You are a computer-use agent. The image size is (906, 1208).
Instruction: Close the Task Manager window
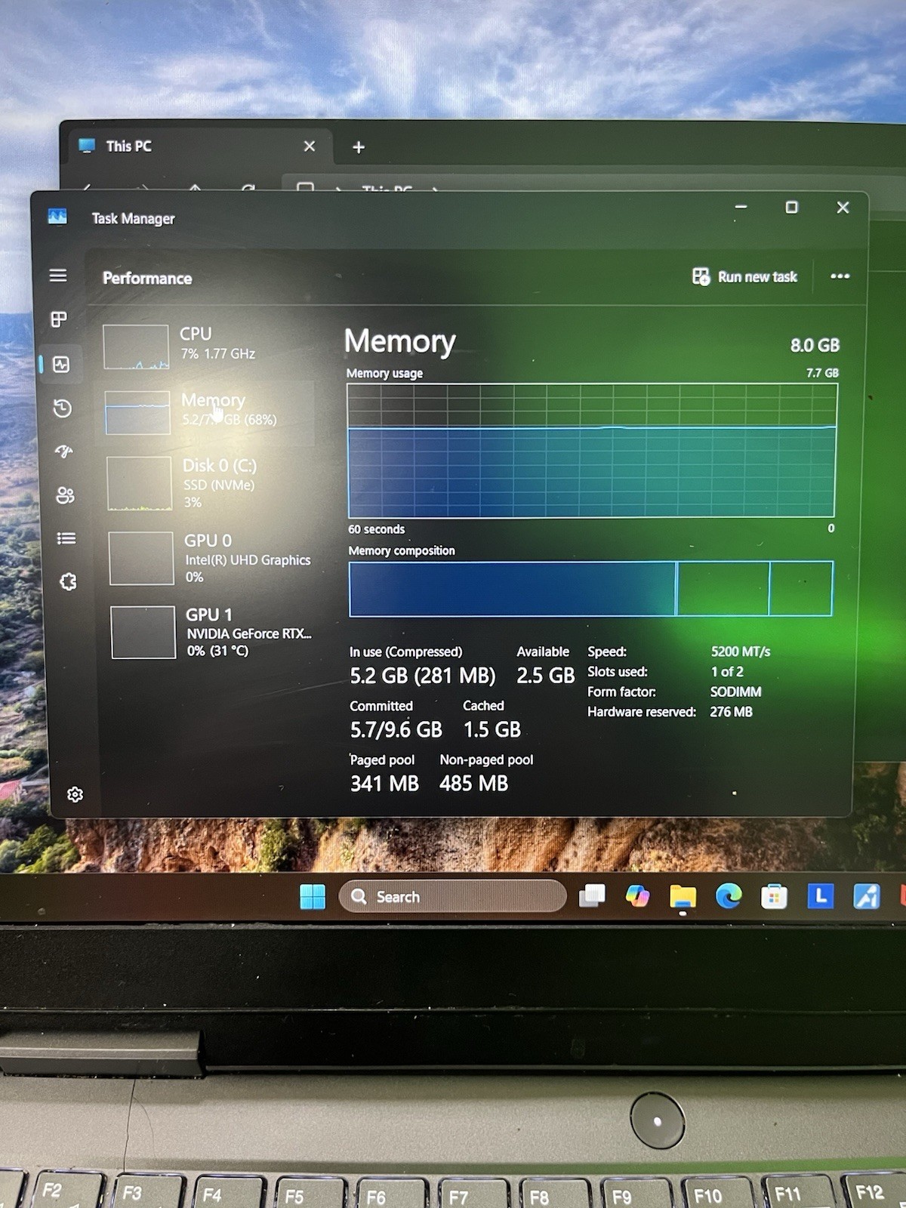[x=843, y=207]
